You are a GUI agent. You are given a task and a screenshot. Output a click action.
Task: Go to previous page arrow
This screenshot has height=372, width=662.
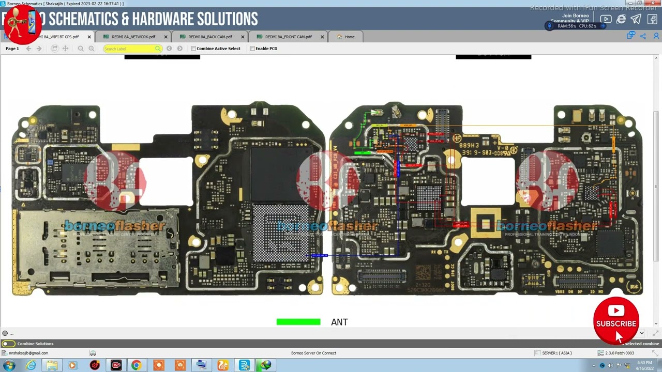[28, 49]
